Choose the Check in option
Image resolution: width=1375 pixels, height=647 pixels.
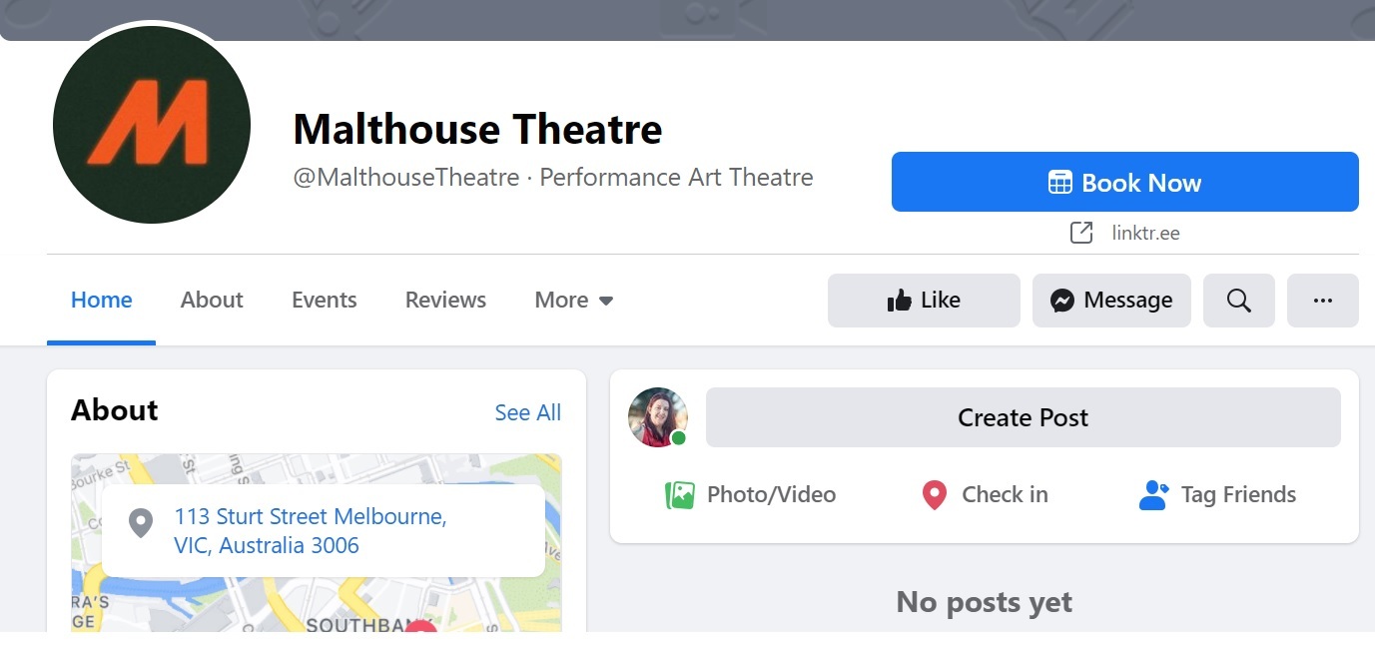pos(985,494)
